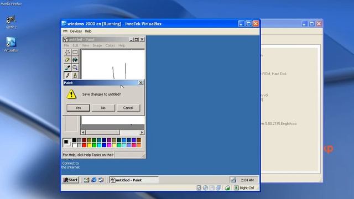This screenshot has height=199, width=354.
Task: Select the black color swatch
Action: coord(74,140)
